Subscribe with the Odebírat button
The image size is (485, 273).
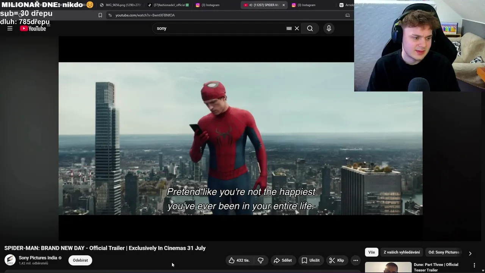pyautogui.click(x=80, y=260)
